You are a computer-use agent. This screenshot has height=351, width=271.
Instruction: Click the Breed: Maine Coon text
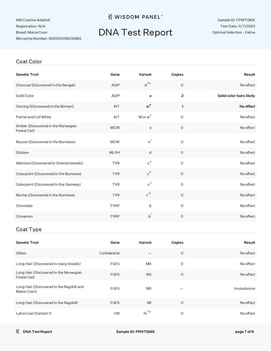31,32
